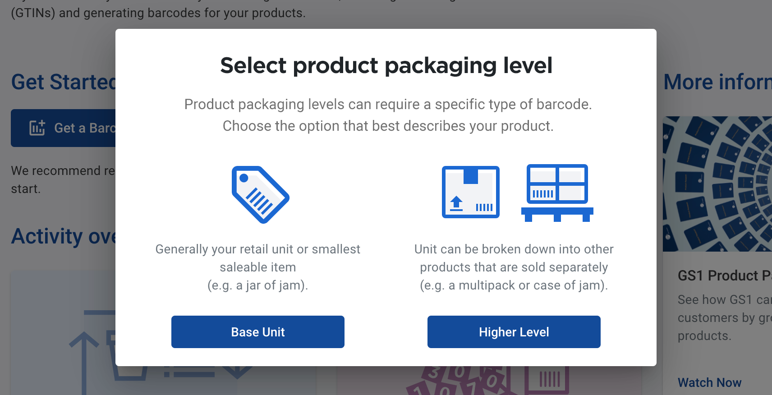The image size is (772, 395).
Task: Select the More information heading
Action: pos(717,82)
